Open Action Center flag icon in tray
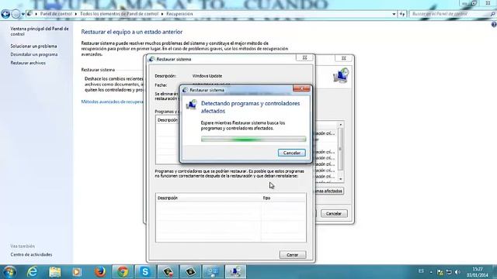This screenshot has height=279, width=497. (440, 272)
